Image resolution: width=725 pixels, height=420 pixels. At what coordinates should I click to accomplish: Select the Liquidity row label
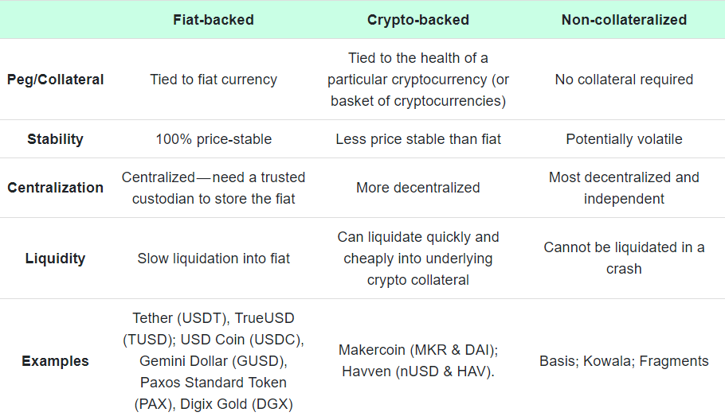point(55,259)
